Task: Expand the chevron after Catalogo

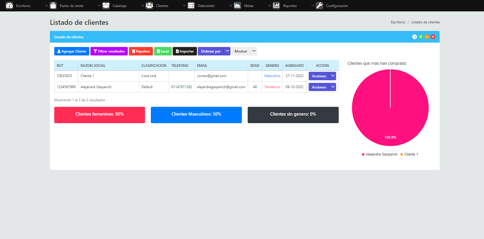Action: tap(143, 6)
